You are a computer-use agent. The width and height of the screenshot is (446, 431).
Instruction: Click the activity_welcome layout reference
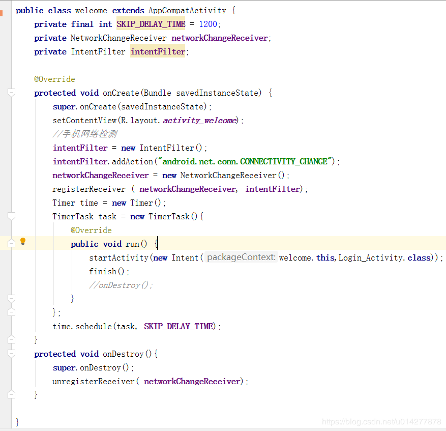pyautogui.click(x=199, y=121)
